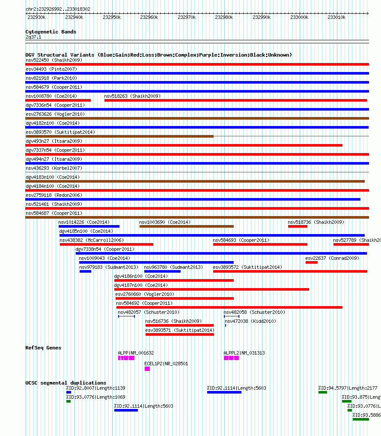Select the esv3893570 (Suktitipat2014) brown bar
The image size is (381, 436).
(120, 136)
